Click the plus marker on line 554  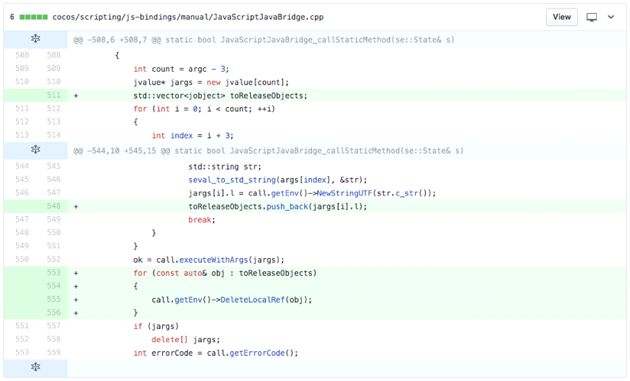coord(76,286)
